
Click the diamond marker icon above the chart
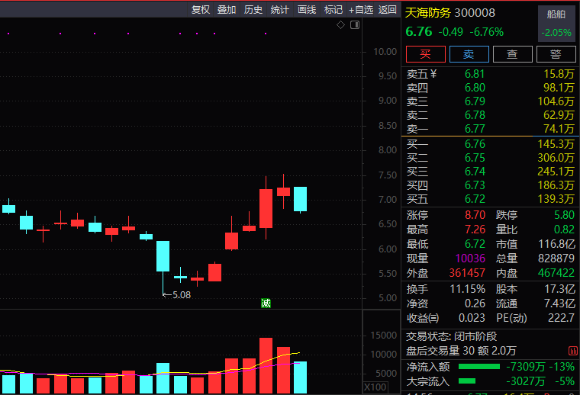340,24
